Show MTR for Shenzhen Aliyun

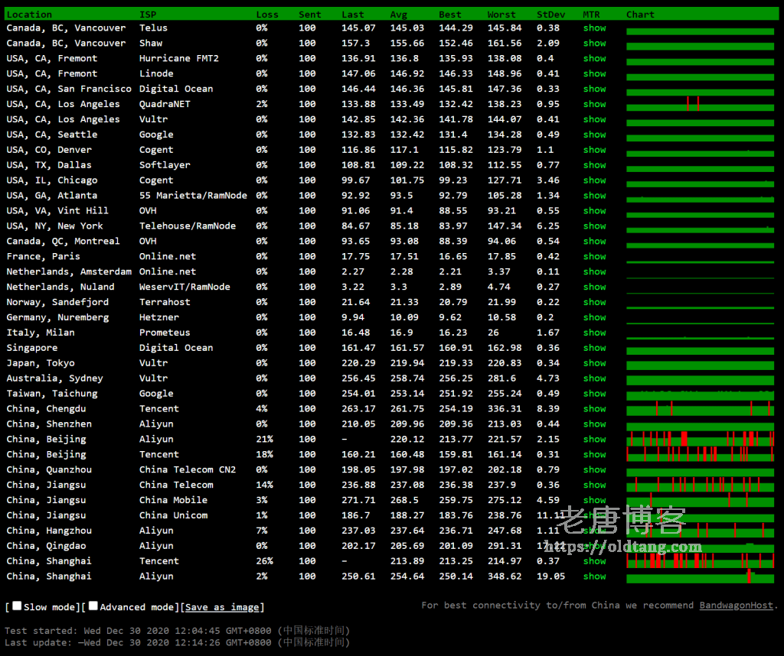pos(594,424)
